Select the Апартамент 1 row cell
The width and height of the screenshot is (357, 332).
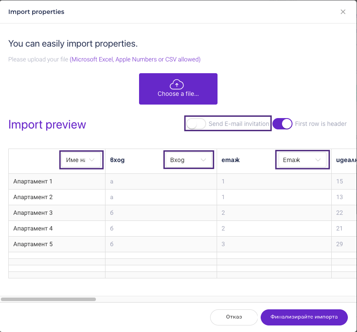point(33,181)
